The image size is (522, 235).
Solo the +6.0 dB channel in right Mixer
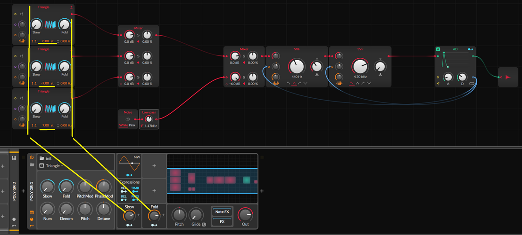click(244, 78)
